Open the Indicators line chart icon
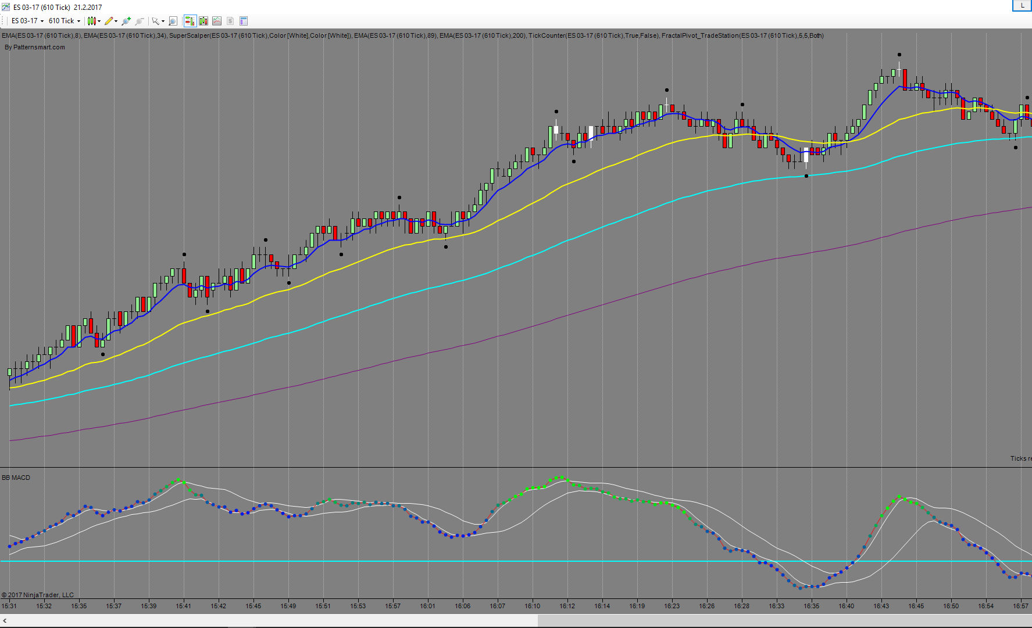This screenshot has width=1032, height=628. 217,21
